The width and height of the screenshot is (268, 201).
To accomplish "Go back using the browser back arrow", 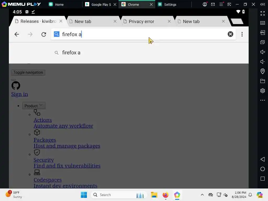I will 17,34.
